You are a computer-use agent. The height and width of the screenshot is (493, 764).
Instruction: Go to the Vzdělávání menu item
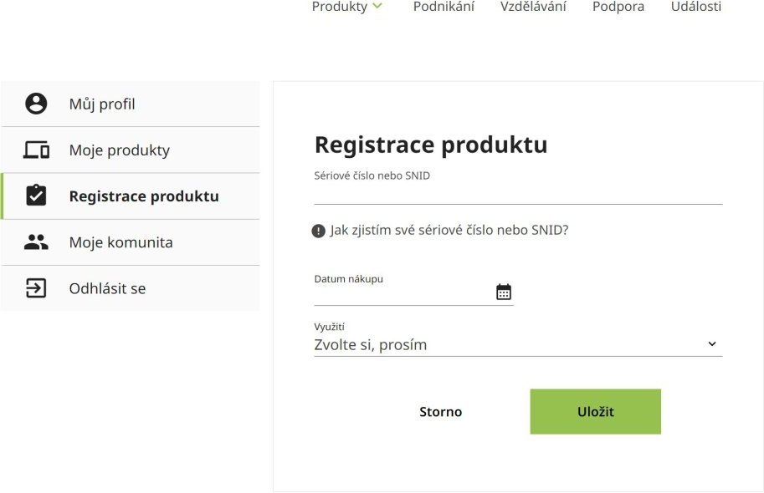tap(533, 7)
